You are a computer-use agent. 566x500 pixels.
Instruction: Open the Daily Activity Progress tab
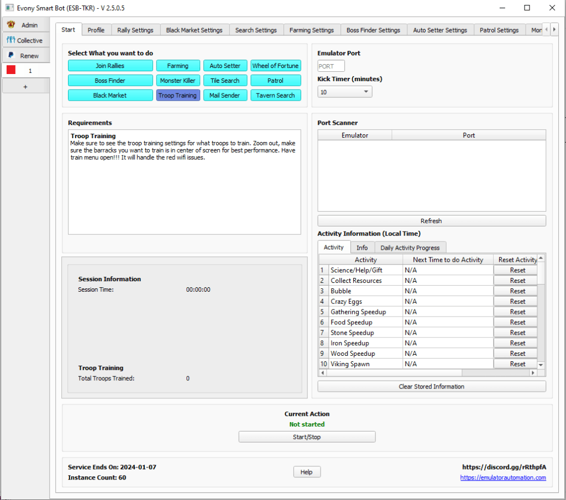pos(410,248)
